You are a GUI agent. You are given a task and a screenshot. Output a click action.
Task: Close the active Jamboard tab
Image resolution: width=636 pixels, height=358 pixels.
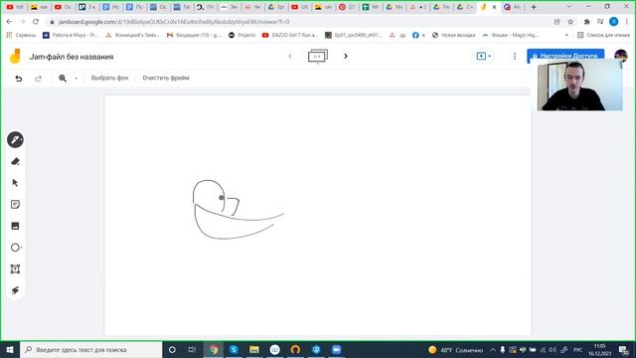[494, 7]
